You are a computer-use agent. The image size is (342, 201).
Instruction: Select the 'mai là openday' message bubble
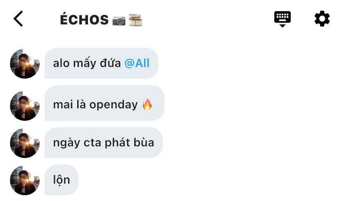coord(104,103)
